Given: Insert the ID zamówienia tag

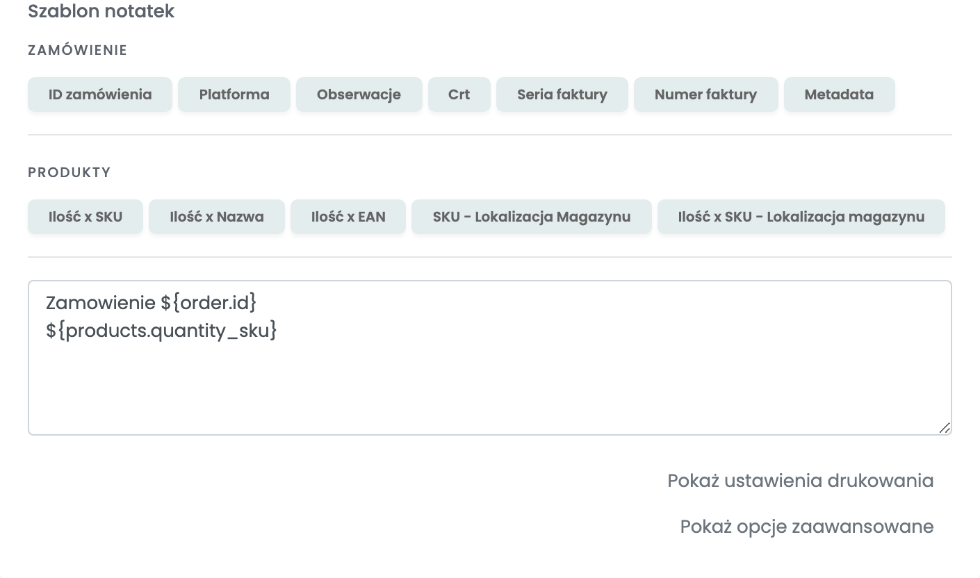Looking at the screenshot, I should (x=100, y=94).
